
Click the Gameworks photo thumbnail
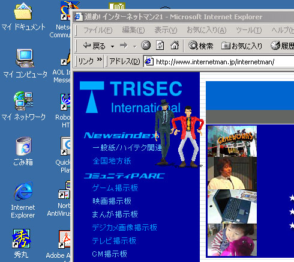click(232, 141)
